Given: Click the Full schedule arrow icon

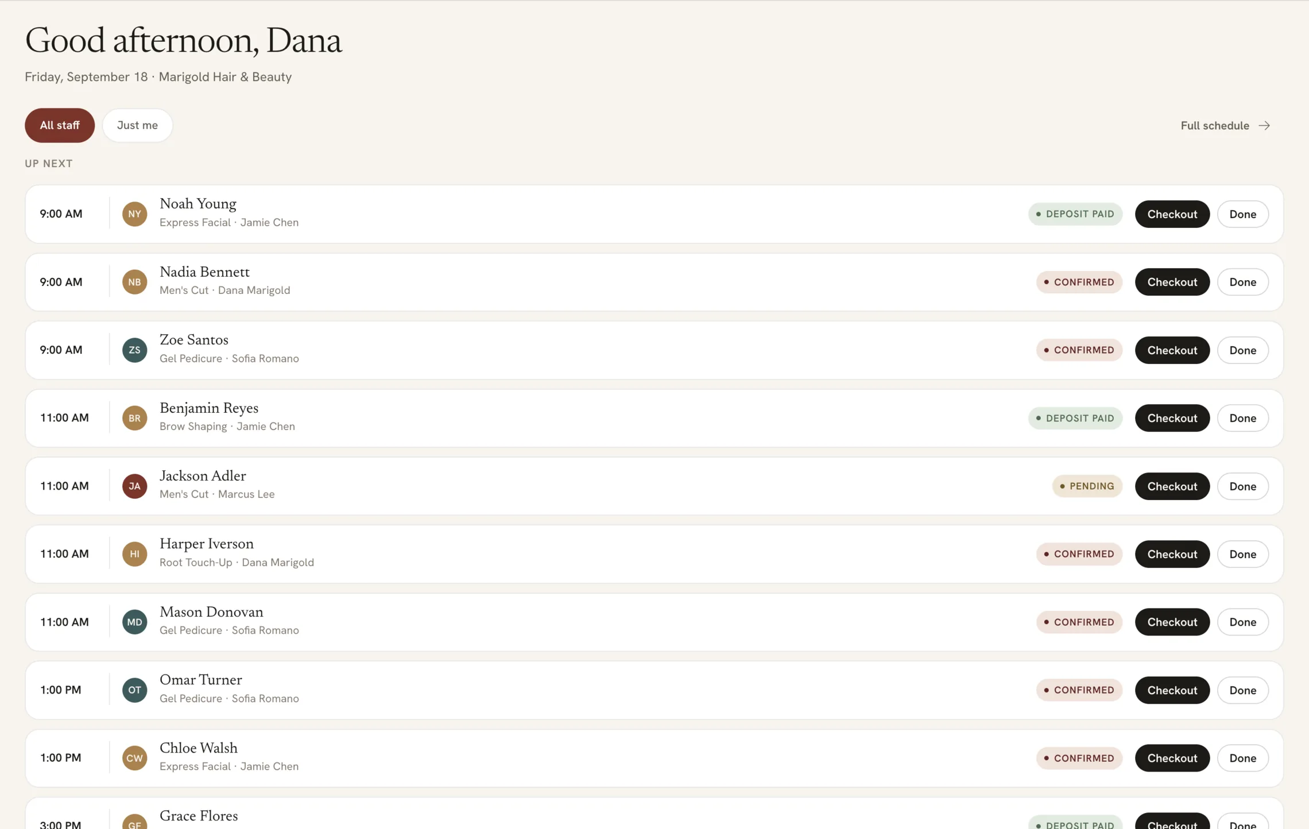Looking at the screenshot, I should click(1264, 126).
